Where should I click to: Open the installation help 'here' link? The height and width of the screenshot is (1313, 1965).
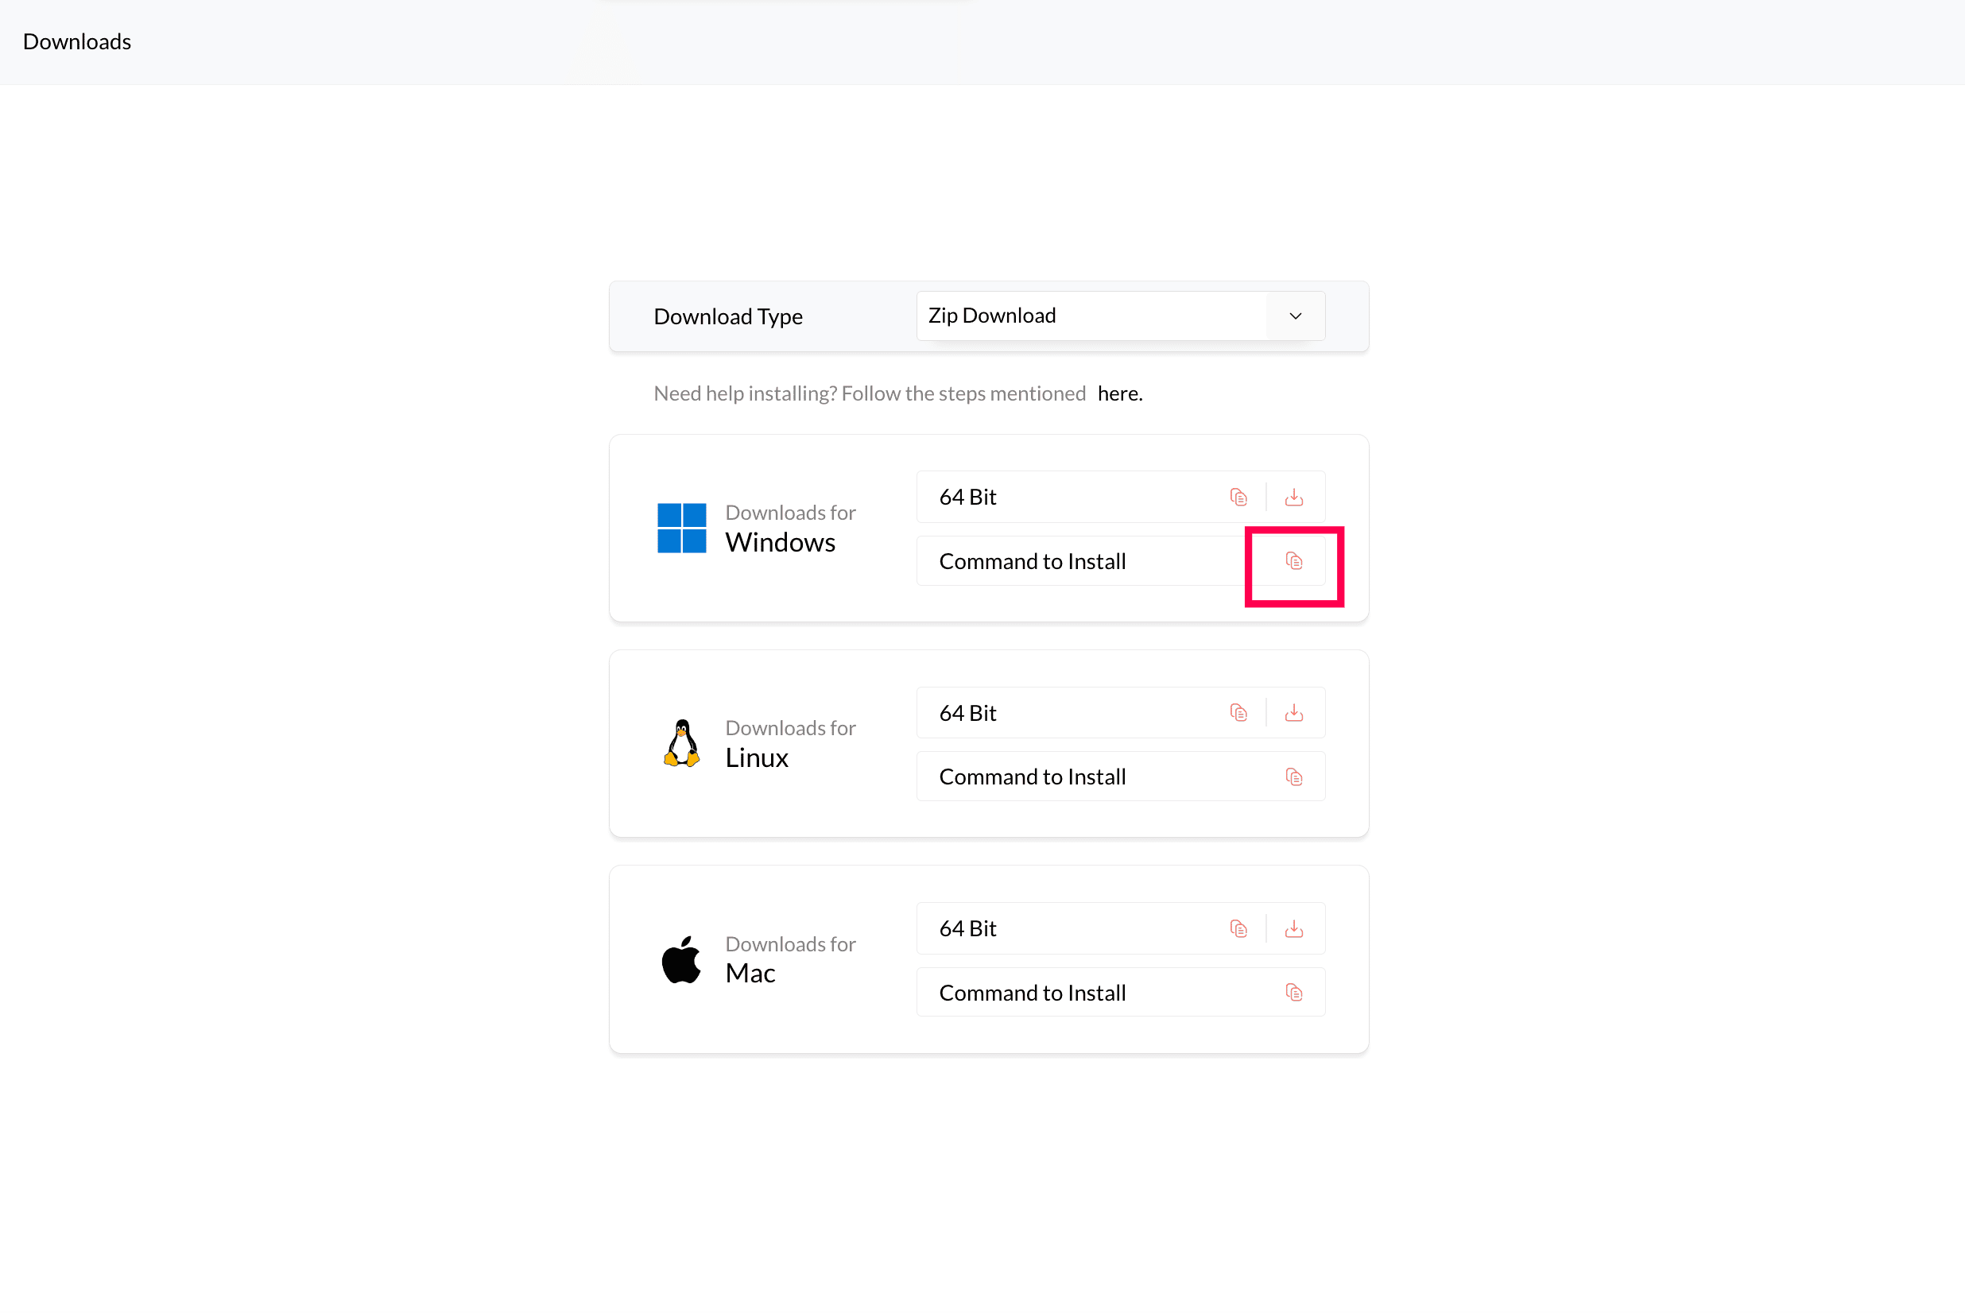point(1119,393)
